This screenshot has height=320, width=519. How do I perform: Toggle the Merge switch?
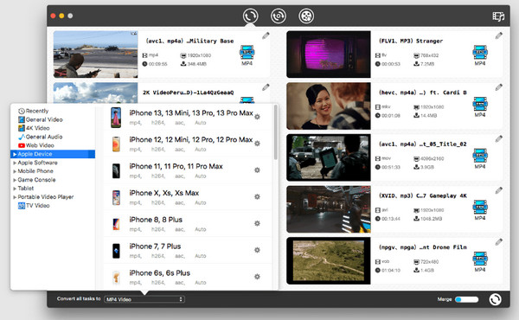tap(467, 299)
